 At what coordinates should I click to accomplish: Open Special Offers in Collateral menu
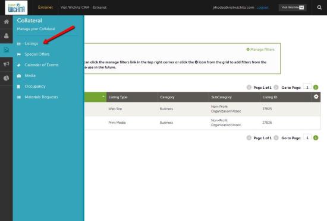[37, 55]
